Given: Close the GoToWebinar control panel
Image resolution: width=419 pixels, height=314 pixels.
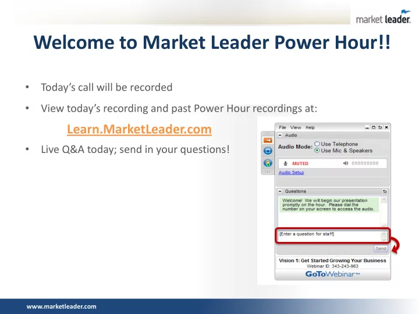Looking at the screenshot, I should coord(386,127).
